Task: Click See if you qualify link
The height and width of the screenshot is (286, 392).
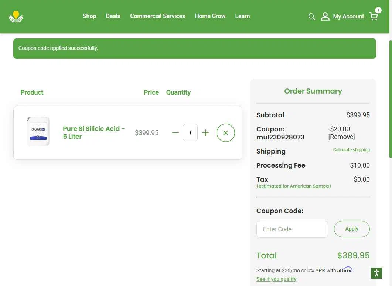Action: tap(276, 279)
